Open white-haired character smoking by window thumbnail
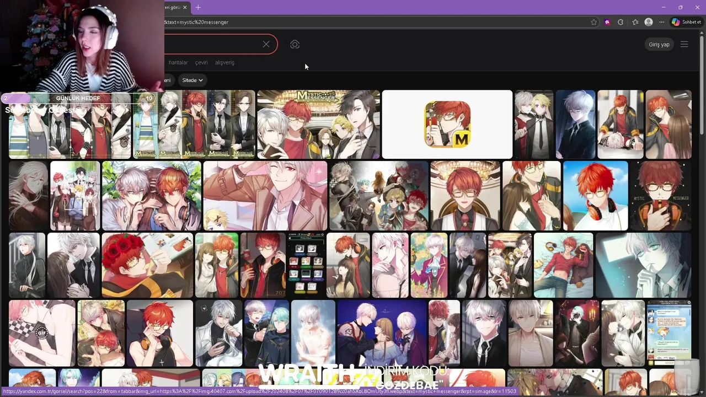Image resolution: width=706 pixels, height=397 pixels. [643, 265]
